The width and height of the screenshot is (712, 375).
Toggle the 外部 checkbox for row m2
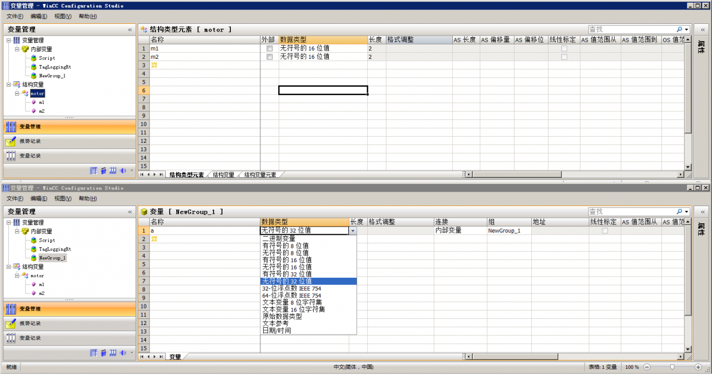(x=270, y=57)
